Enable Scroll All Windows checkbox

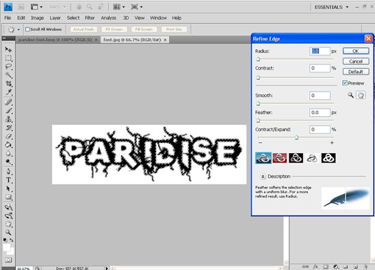27,29
